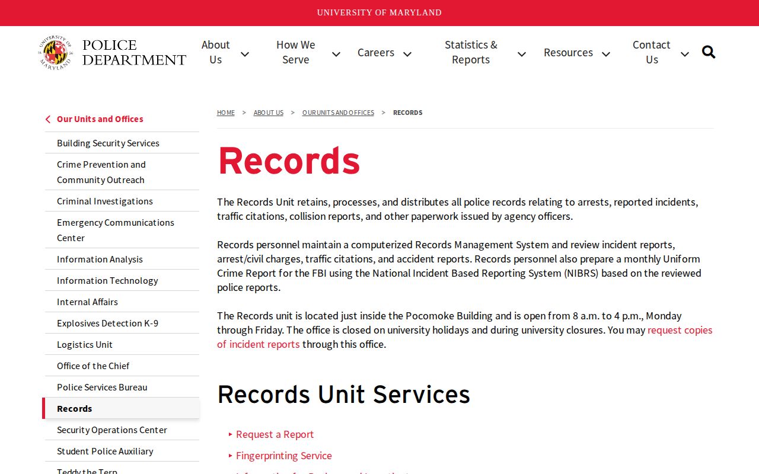Image resolution: width=759 pixels, height=474 pixels.
Task: Click the Records breadcrumb text
Action: click(x=408, y=113)
